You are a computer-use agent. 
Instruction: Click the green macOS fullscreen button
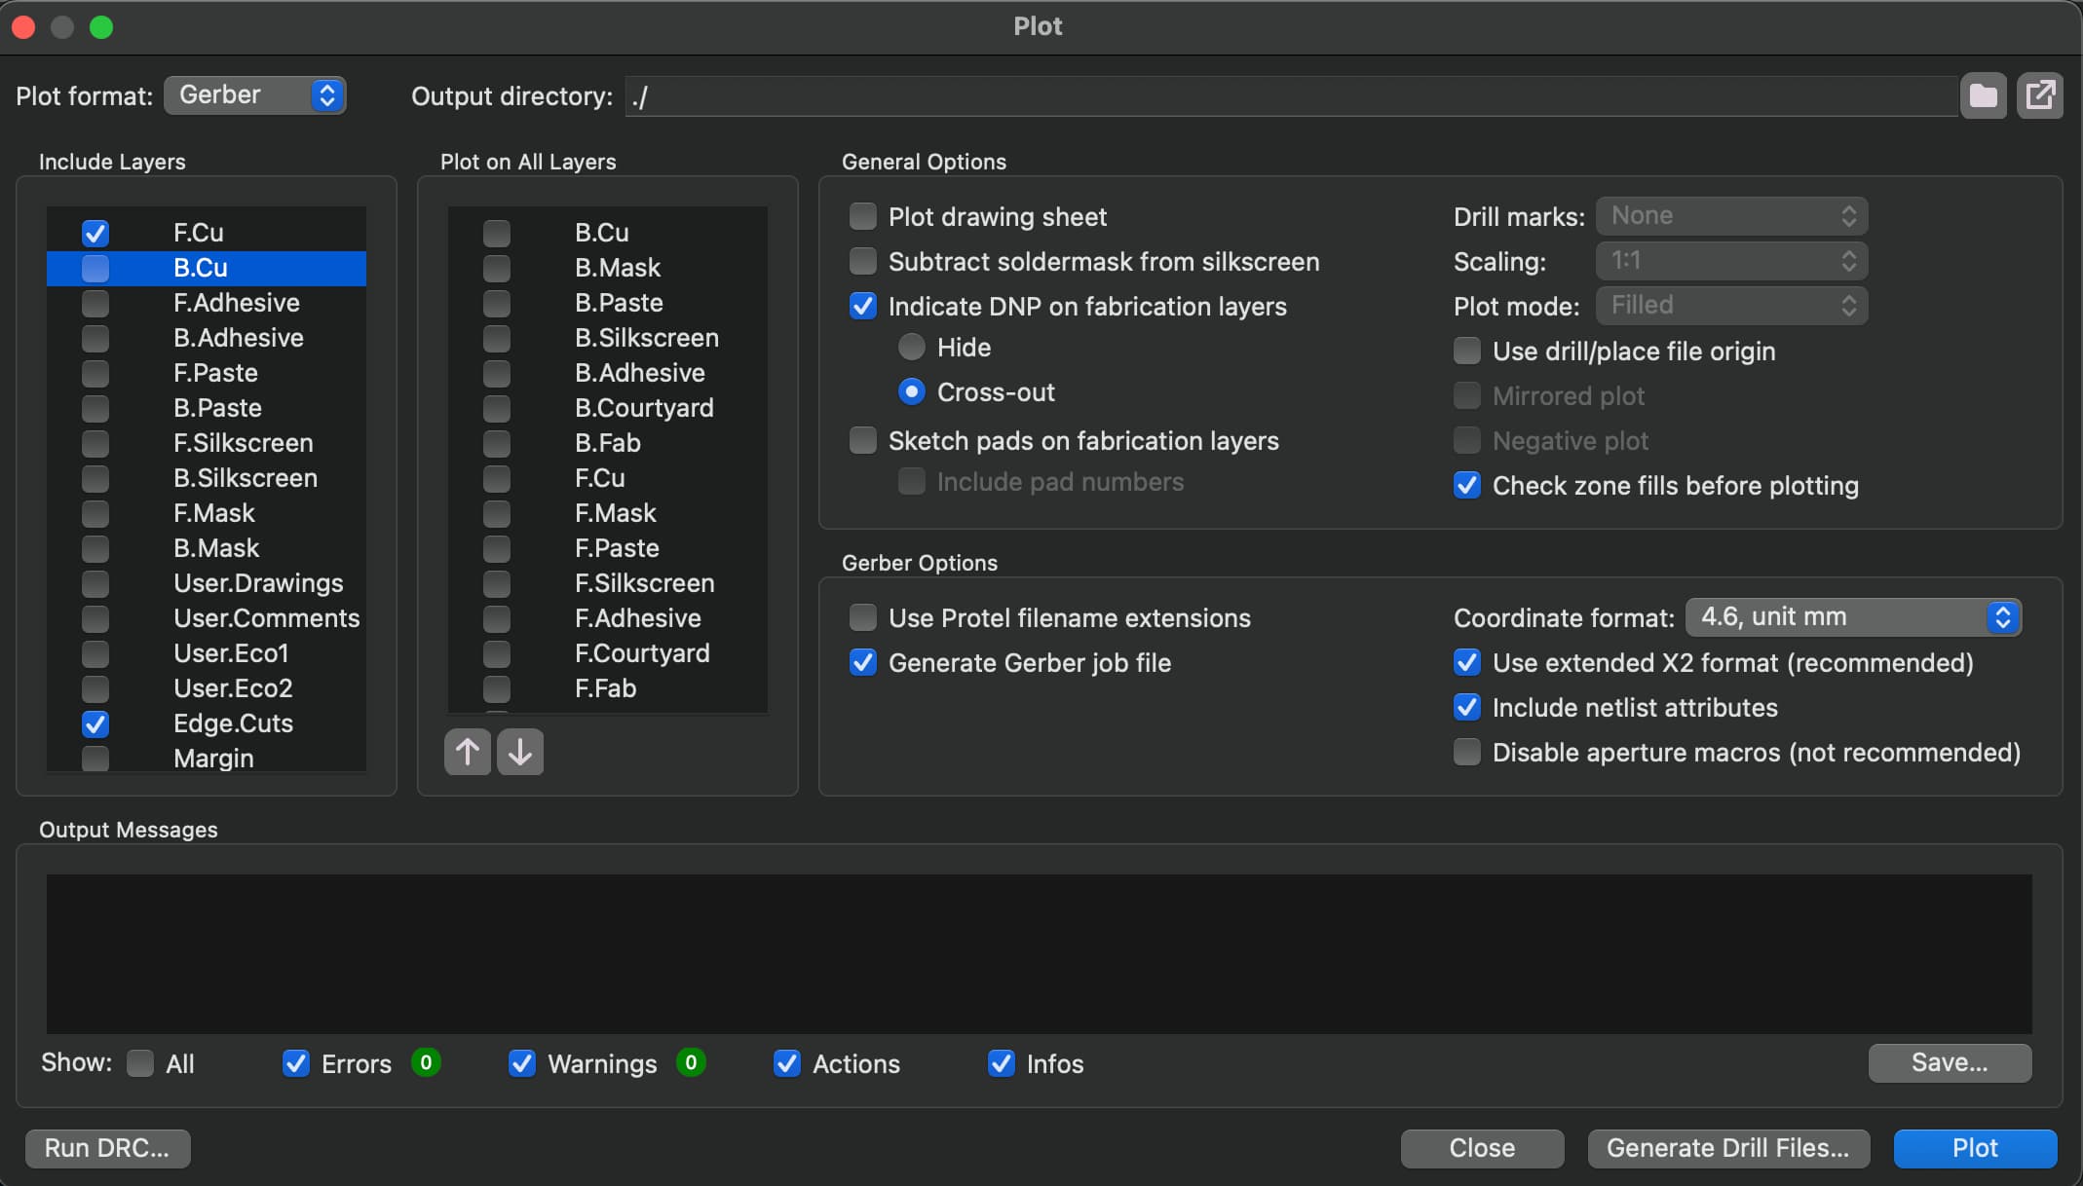101,26
